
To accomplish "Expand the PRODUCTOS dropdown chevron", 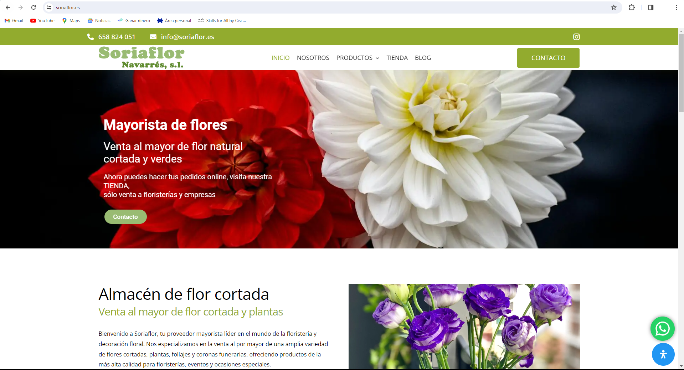I will pyautogui.click(x=377, y=58).
